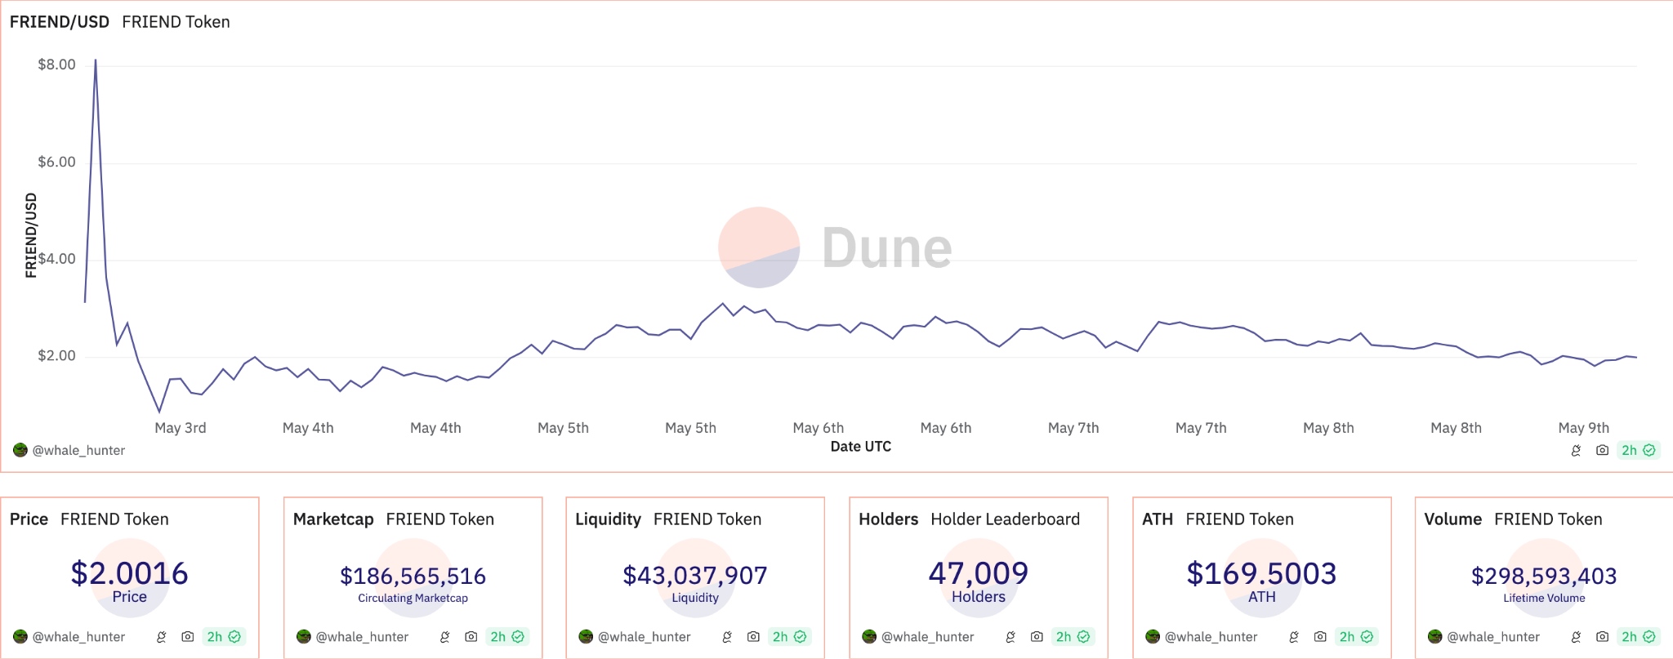1673x659 pixels.
Task: Click the price spike peak near $8.00
Action: pos(96,60)
